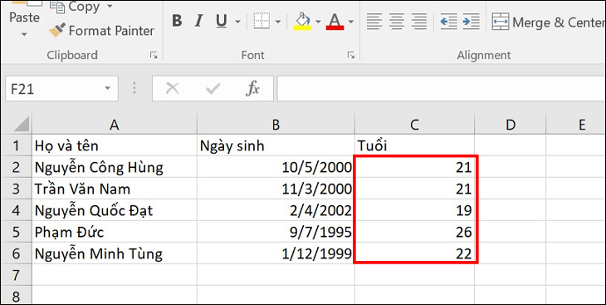Open Insert Function fx button

[x=252, y=89]
